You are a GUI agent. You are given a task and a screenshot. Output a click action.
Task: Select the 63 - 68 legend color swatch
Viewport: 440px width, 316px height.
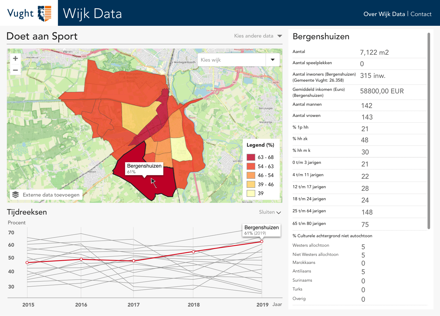click(x=251, y=157)
